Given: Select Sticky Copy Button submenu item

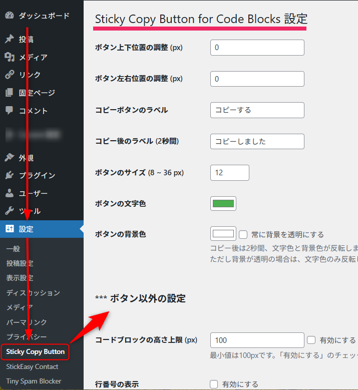Looking at the screenshot, I should (35, 351).
